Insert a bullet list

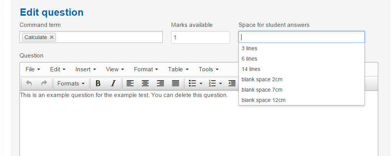click(x=192, y=84)
